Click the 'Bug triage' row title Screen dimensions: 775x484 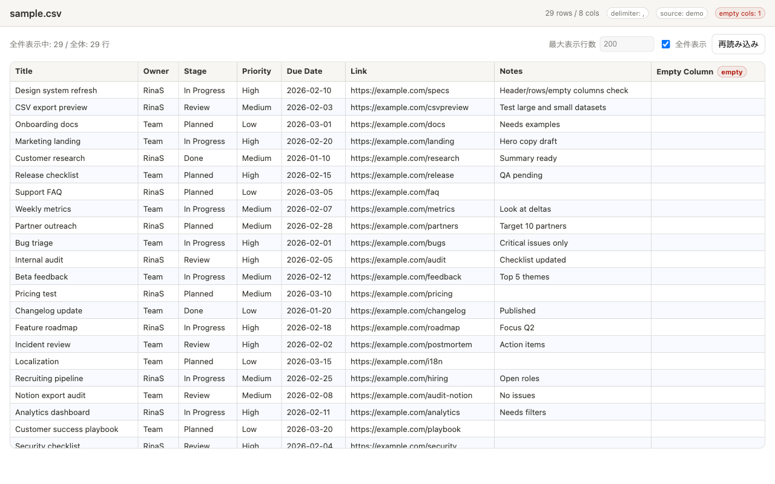tap(34, 243)
